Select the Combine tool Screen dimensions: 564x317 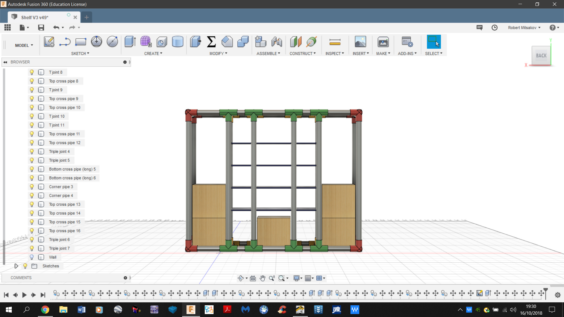(243, 42)
